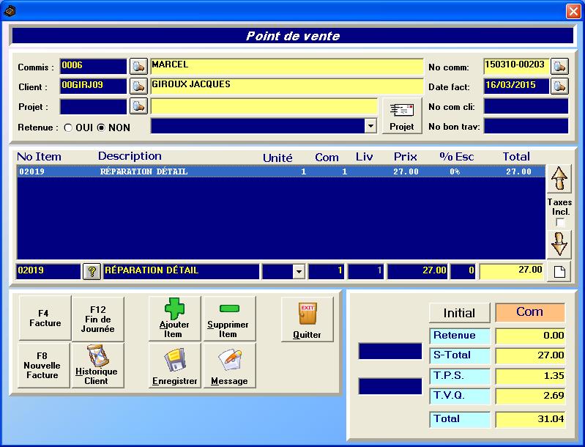Click the F12 Fin de Journée button
This screenshot has width=585, height=447.
point(97,319)
